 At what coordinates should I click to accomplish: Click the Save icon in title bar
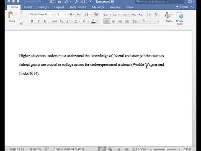tap(59, 2)
